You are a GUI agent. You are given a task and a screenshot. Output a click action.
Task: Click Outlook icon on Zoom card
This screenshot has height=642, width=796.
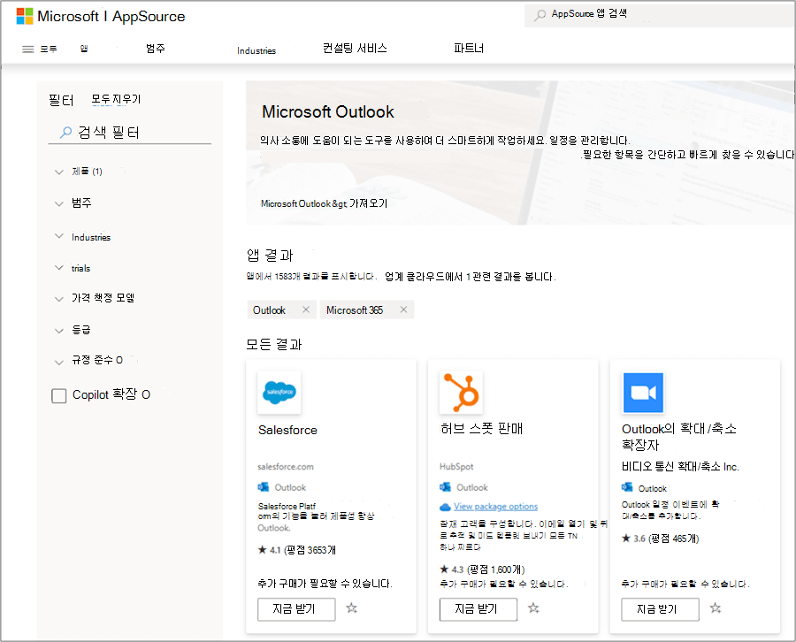coord(627,487)
